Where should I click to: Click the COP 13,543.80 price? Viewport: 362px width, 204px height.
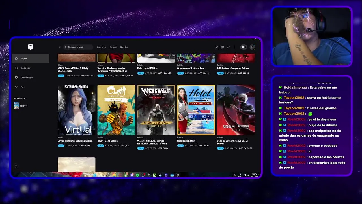pos(87,76)
